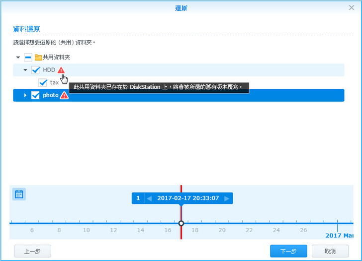Collapse the HDD folder node
The width and height of the screenshot is (362, 261).
(x=25, y=70)
